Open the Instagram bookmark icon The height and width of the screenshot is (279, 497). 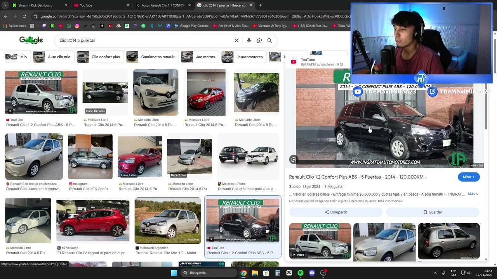(77, 26)
